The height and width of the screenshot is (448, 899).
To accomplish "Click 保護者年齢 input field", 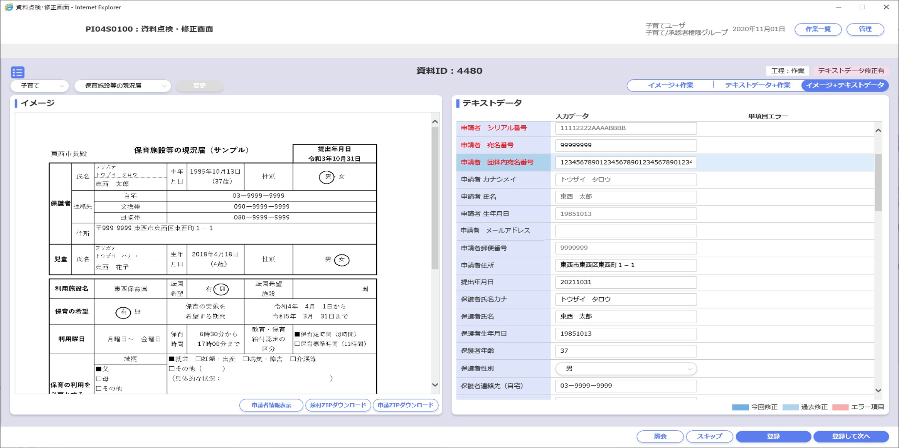I will point(626,351).
